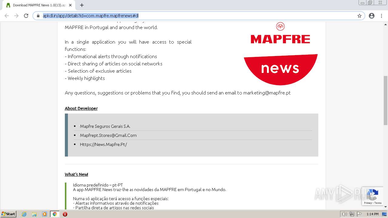Open the system tray volume icon
The height and width of the screenshot is (218, 388).
click(x=345, y=214)
